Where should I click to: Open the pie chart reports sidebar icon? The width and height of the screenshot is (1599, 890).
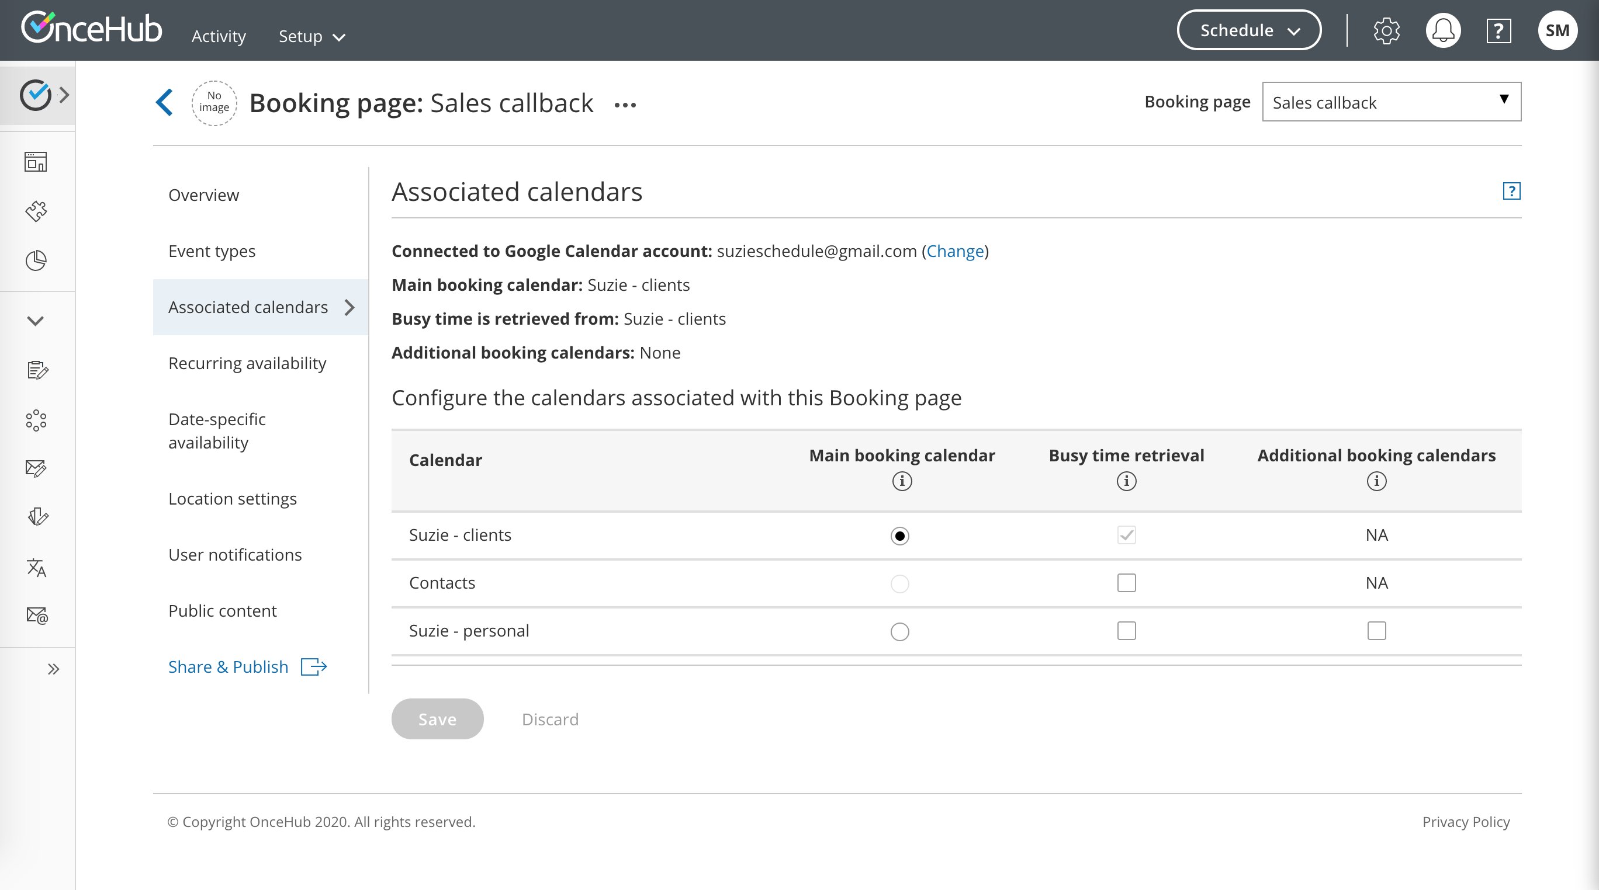(x=36, y=260)
